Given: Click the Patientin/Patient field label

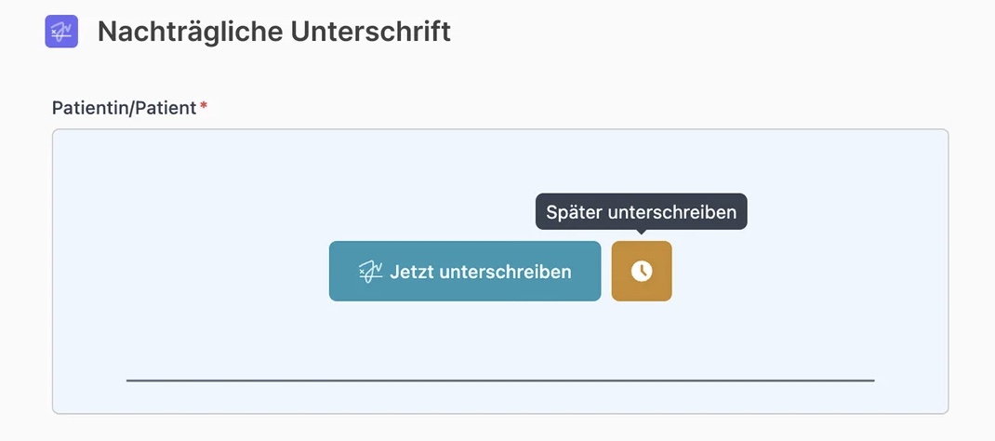Looking at the screenshot, I should coord(124,108).
